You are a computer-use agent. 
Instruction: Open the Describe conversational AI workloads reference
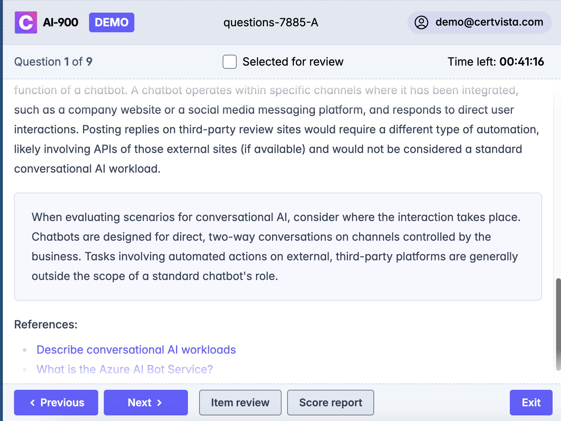[136, 349]
